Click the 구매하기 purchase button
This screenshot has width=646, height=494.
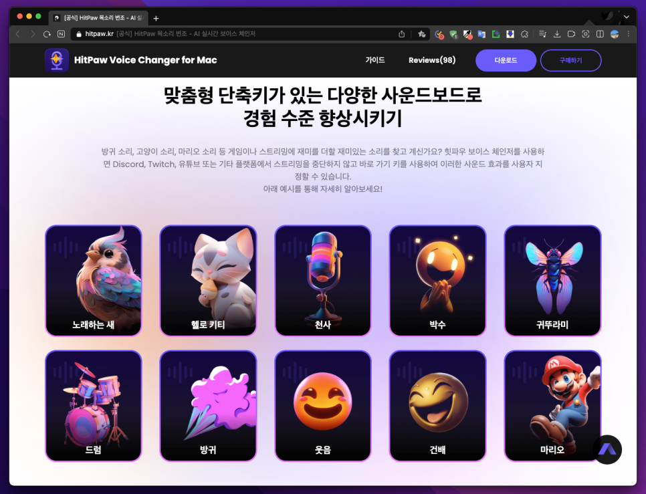coord(570,61)
